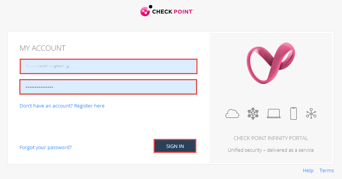Screen dimensions: 342x179
Task: Click the network cube icon
Action: pyautogui.click(x=252, y=114)
